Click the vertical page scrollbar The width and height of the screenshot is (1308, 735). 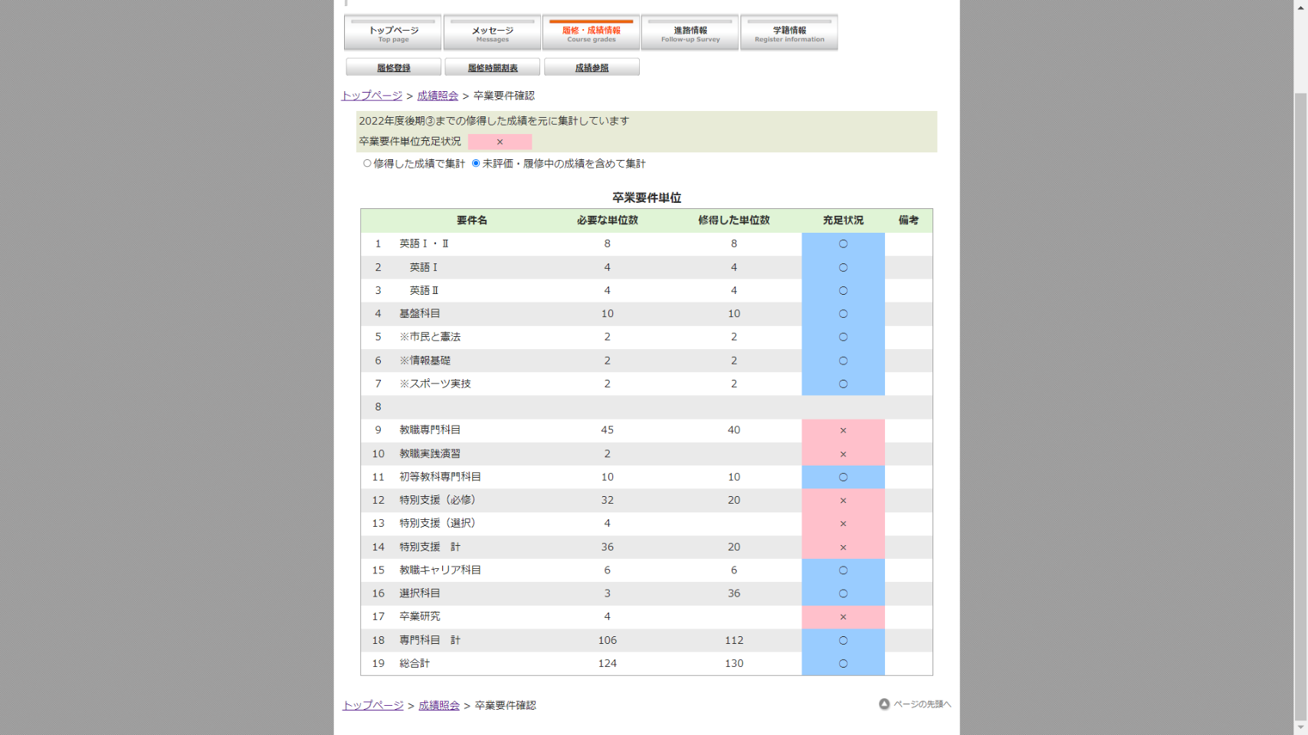tap(1300, 383)
